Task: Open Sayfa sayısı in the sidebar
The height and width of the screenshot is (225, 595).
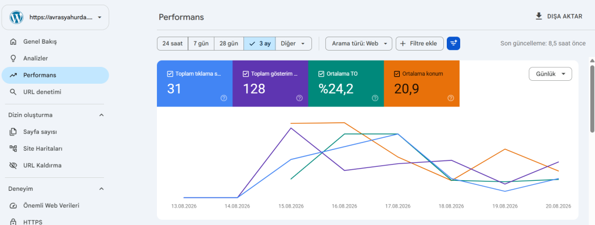Action: click(x=55, y=131)
